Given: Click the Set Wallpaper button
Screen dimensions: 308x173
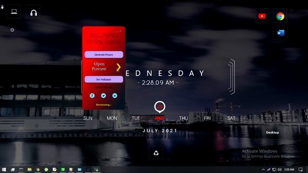Looking at the screenshot, I should (x=104, y=79).
